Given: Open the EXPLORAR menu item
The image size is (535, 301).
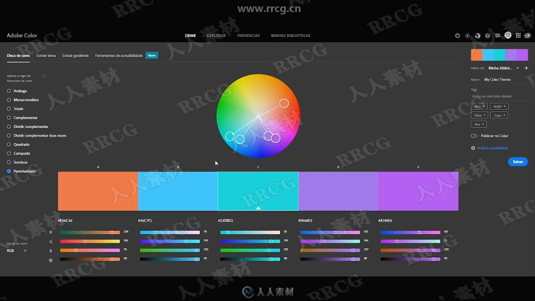Looking at the screenshot, I should tap(216, 36).
